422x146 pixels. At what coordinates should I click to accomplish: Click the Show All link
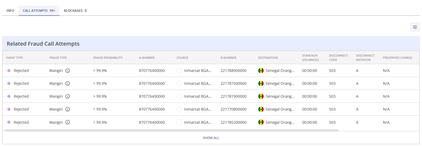[x=211, y=138]
